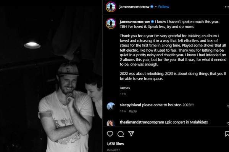Visit theslimandstrongprogram profile link
The height and width of the screenshot is (152, 229).
pyautogui.click(x=144, y=122)
